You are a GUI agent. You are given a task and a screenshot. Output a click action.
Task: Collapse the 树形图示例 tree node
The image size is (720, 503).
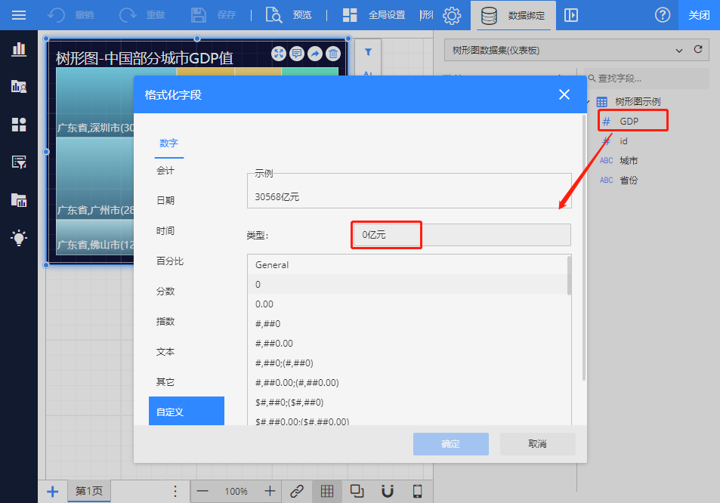[x=588, y=102]
